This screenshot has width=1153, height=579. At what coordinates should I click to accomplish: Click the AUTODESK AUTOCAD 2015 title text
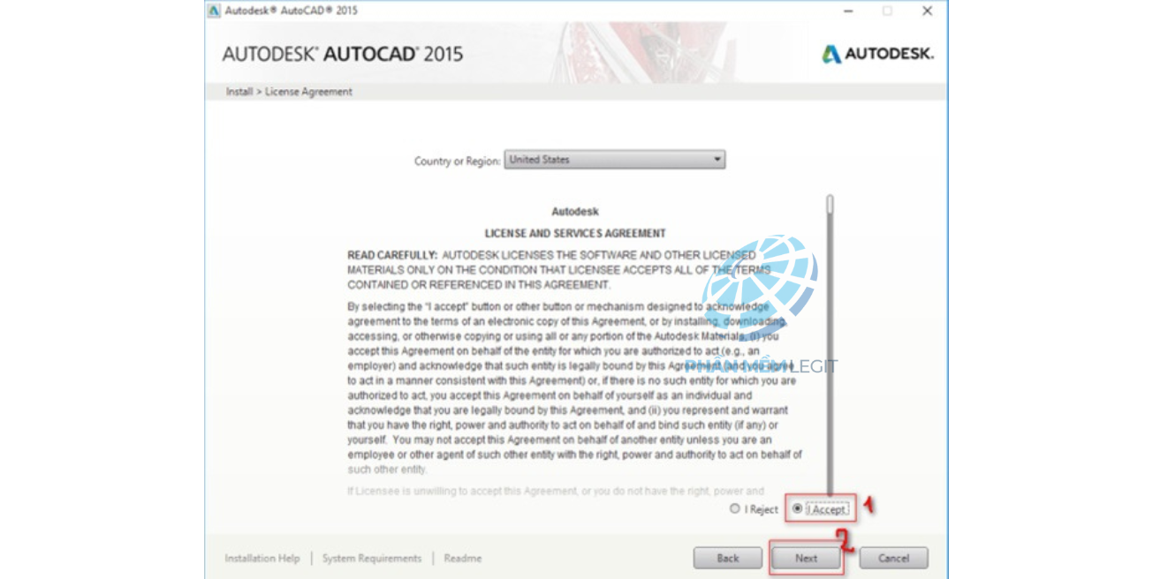[343, 54]
